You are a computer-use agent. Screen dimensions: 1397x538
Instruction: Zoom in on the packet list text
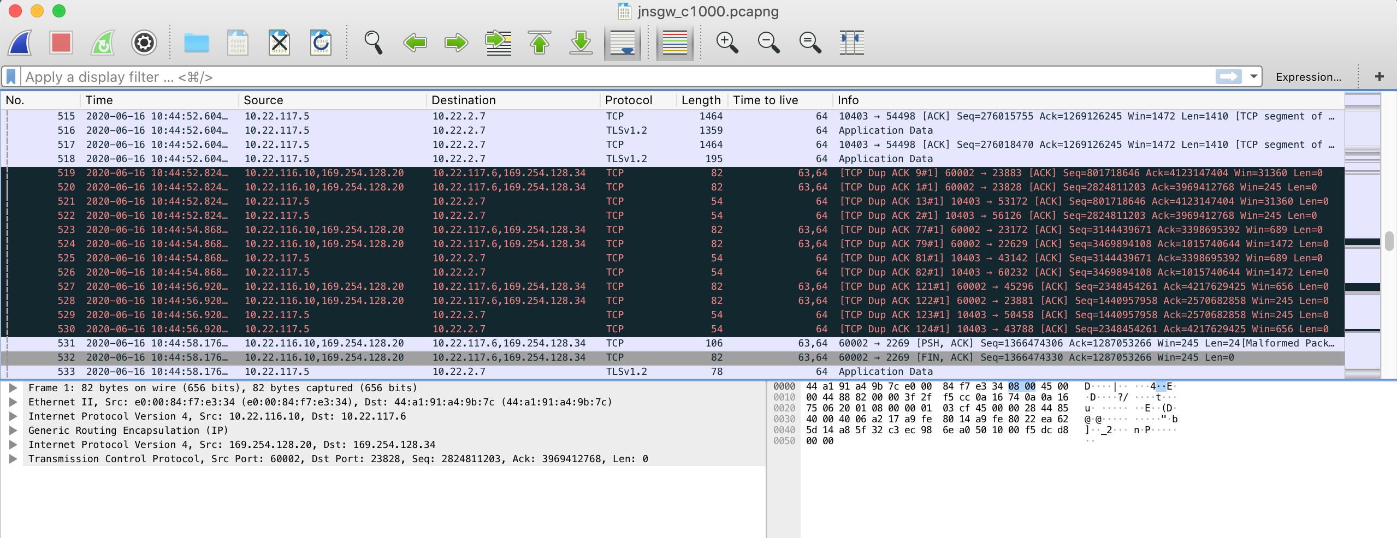coord(726,43)
